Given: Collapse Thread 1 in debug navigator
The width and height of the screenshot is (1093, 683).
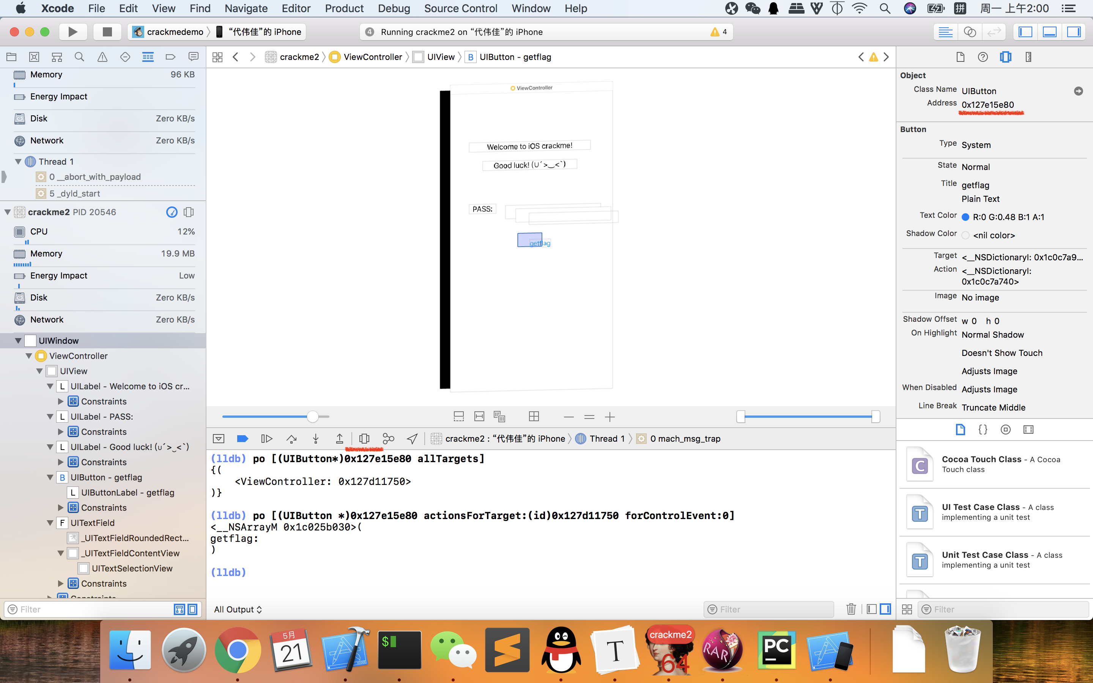Looking at the screenshot, I should 18,161.
